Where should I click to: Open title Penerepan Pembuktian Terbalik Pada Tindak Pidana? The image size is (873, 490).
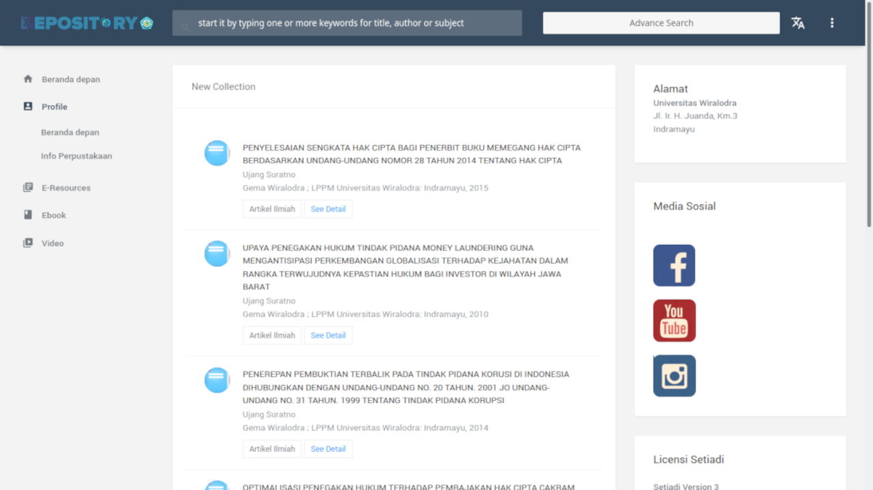click(406, 387)
